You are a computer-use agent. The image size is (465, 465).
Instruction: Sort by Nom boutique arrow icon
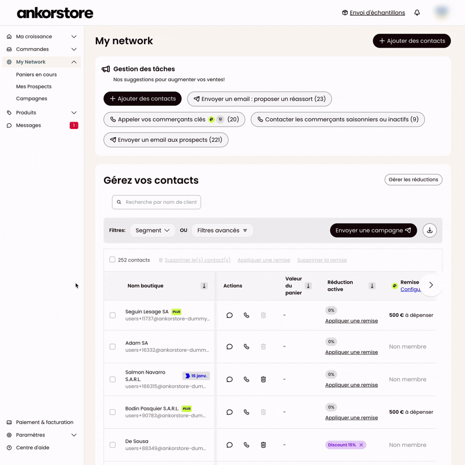coord(204,286)
